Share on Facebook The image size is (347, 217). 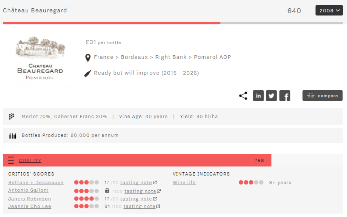pyautogui.click(x=285, y=96)
